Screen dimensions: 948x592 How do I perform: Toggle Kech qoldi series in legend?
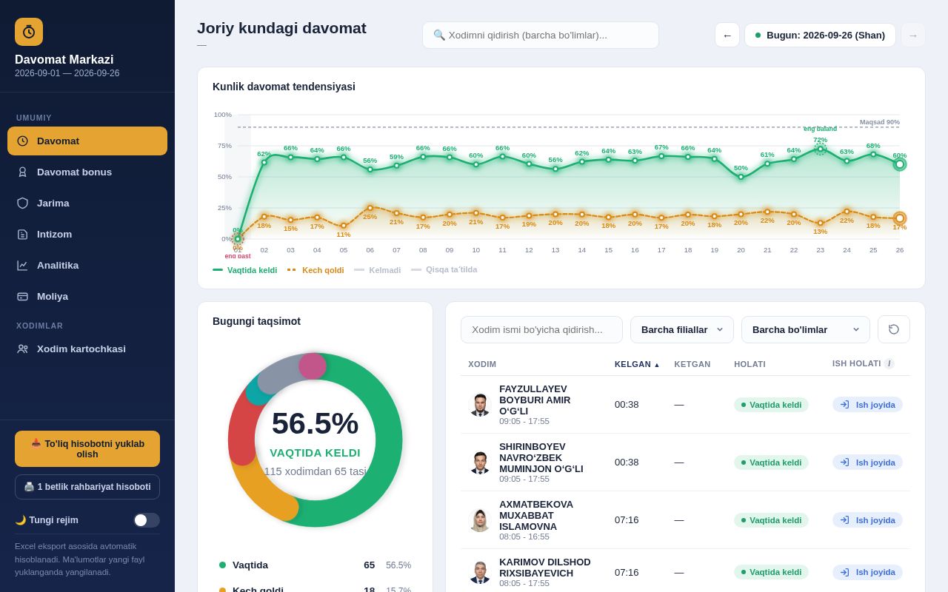(x=316, y=270)
